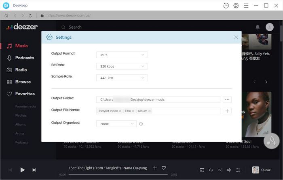Open the hamburger menu in title bar
This screenshot has width=283, height=180.
coord(246,6)
